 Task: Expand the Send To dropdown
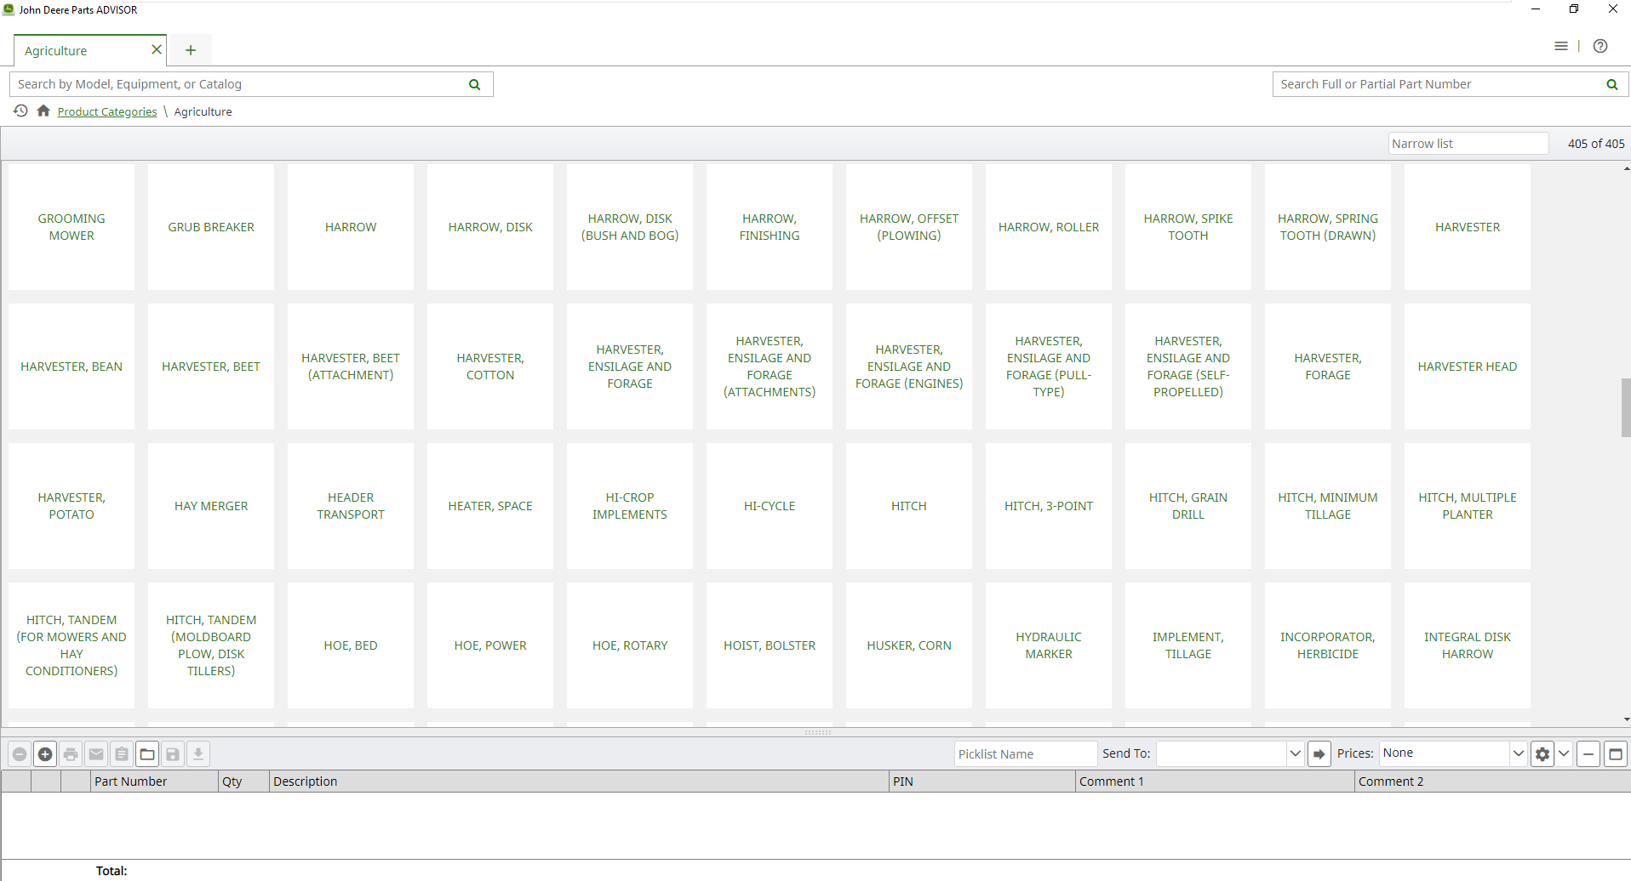point(1295,753)
